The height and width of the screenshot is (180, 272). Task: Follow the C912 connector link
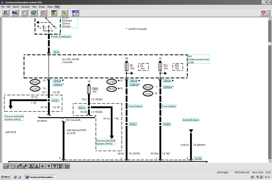tap(56, 52)
